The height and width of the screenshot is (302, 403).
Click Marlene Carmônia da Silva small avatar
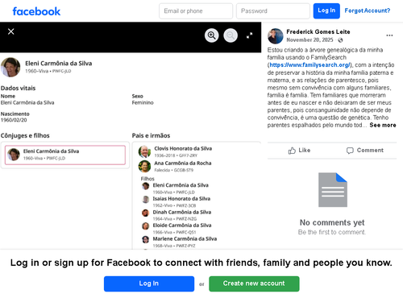pyautogui.click(x=146, y=239)
